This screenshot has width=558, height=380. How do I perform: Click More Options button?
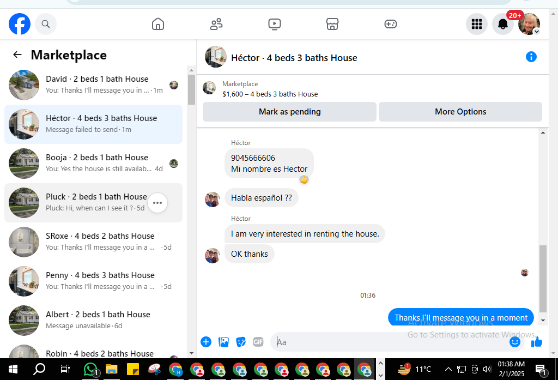click(460, 111)
